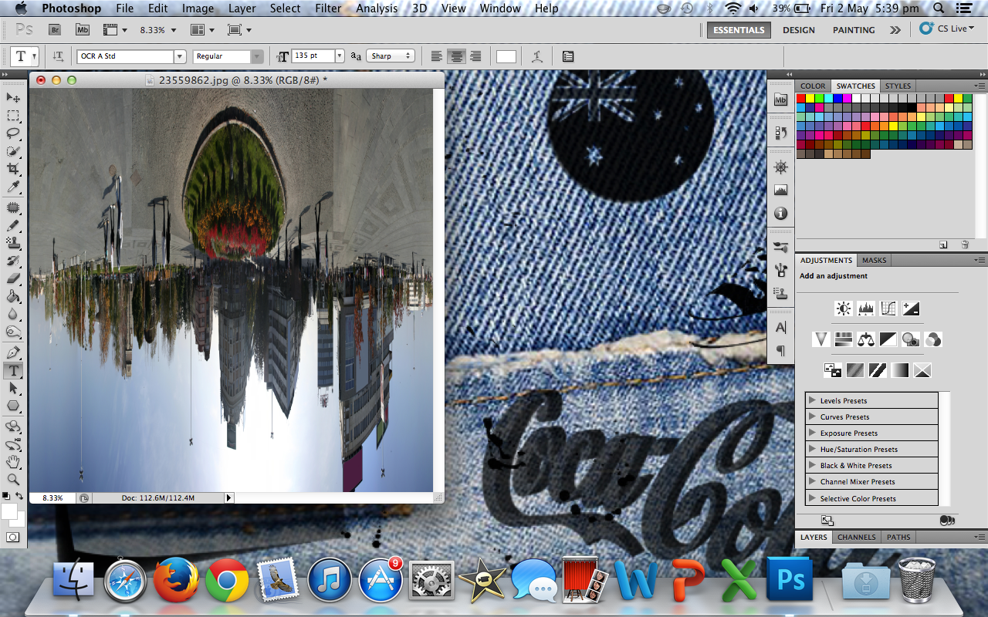Select the History Brush tool
This screenshot has height=617, width=988.
(13, 261)
